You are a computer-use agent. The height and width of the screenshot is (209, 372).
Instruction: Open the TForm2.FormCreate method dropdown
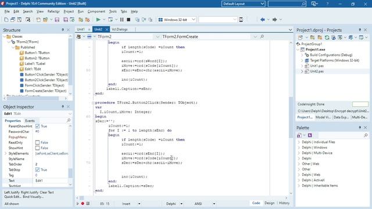click(255, 37)
